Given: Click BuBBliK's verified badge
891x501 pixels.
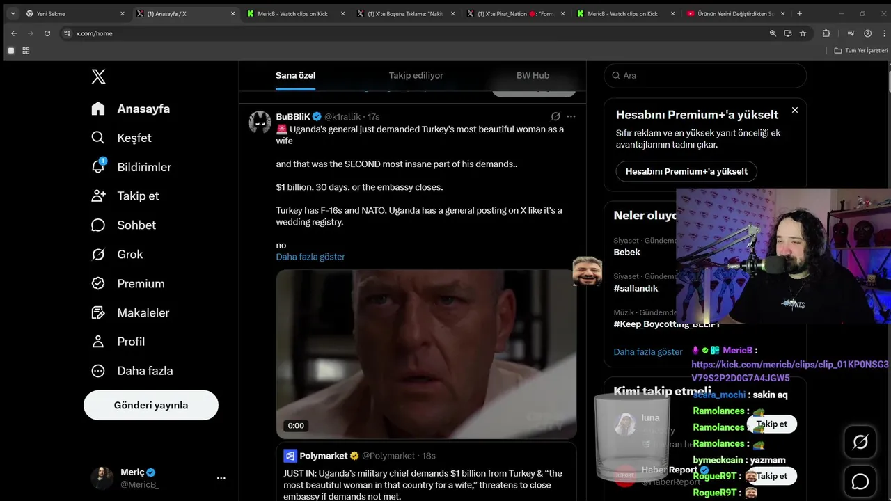Looking at the screenshot, I should (x=317, y=116).
